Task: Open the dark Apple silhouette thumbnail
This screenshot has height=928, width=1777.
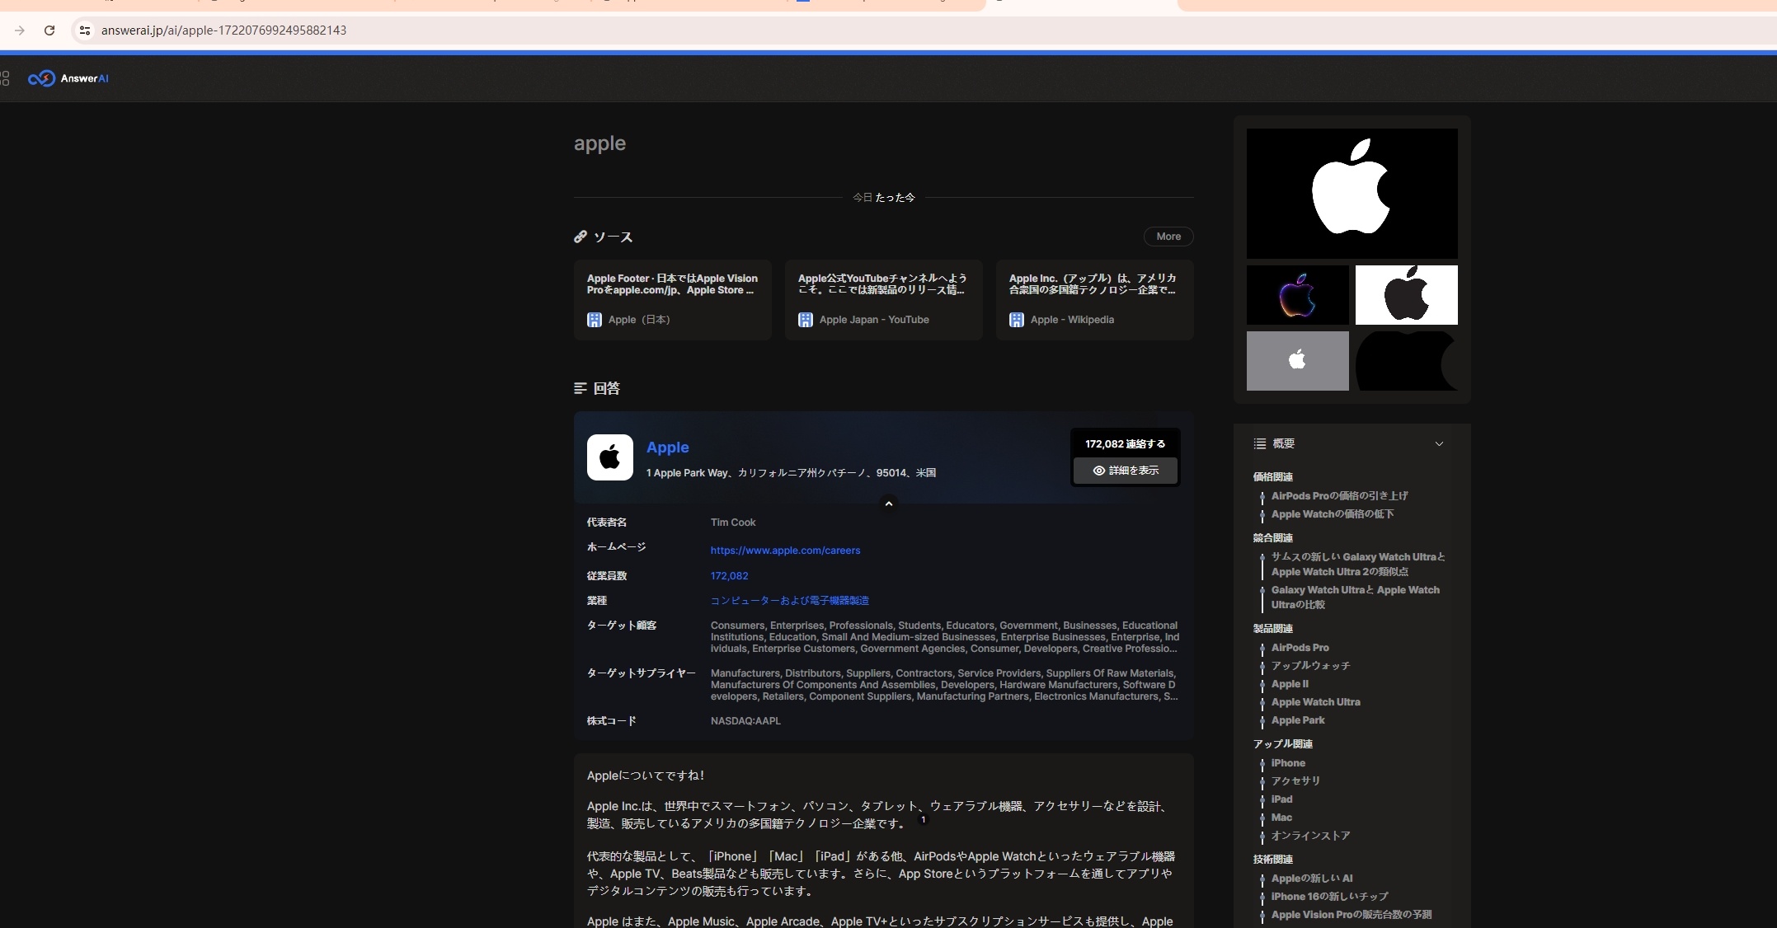Action: [1407, 361]
